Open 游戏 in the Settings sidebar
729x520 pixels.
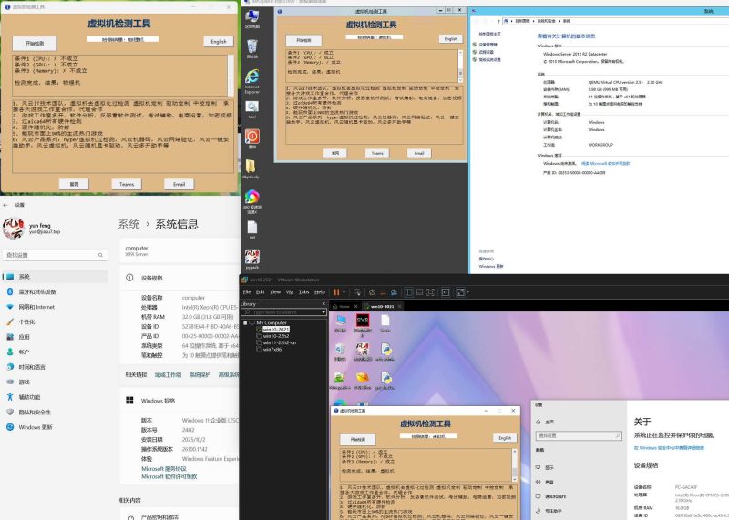click(x=55, y=382)
